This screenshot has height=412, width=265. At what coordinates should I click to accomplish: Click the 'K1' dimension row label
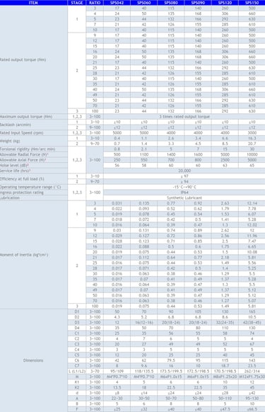click(77, 382)
